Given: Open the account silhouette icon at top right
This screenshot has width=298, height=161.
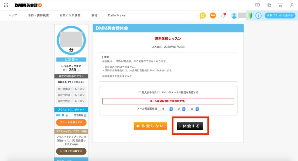Looking at the screenshot, I should pyautogui.click(x=292, y=5).
